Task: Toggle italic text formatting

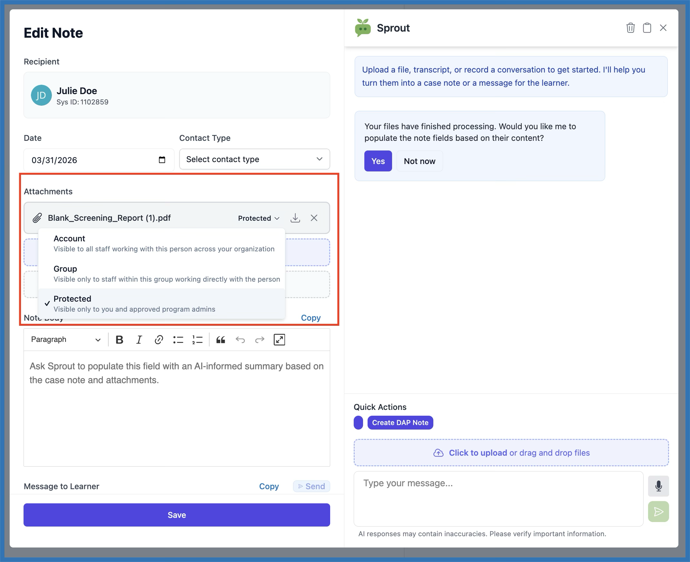Action: pos(139,340)
